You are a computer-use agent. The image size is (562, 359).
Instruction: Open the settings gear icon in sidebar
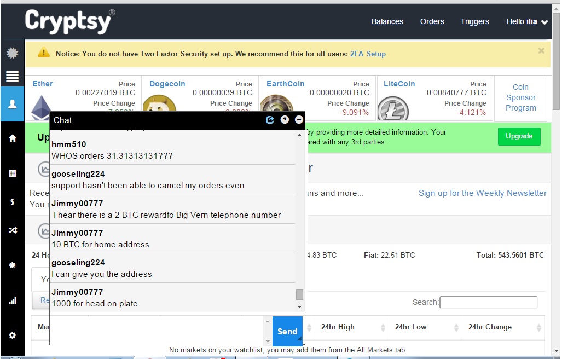12,335
